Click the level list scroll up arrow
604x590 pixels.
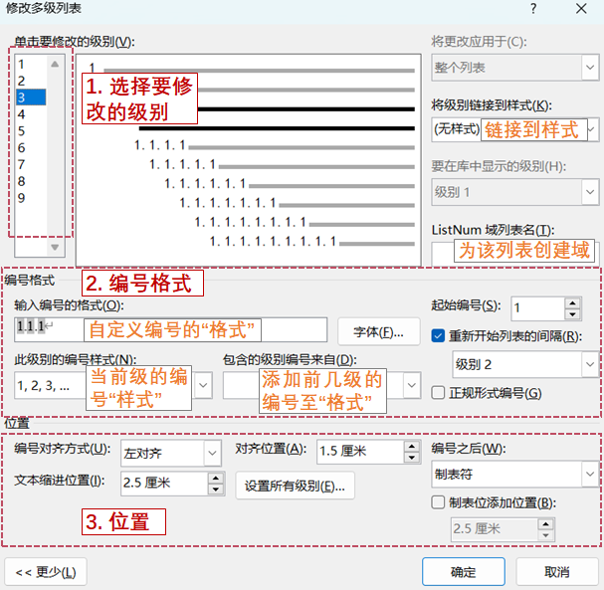[55, 64]
